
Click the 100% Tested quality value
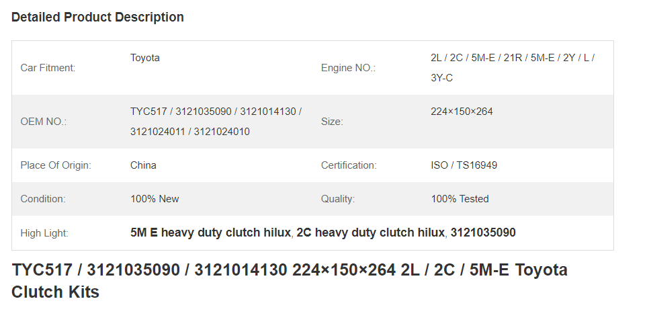click(460, 199)
